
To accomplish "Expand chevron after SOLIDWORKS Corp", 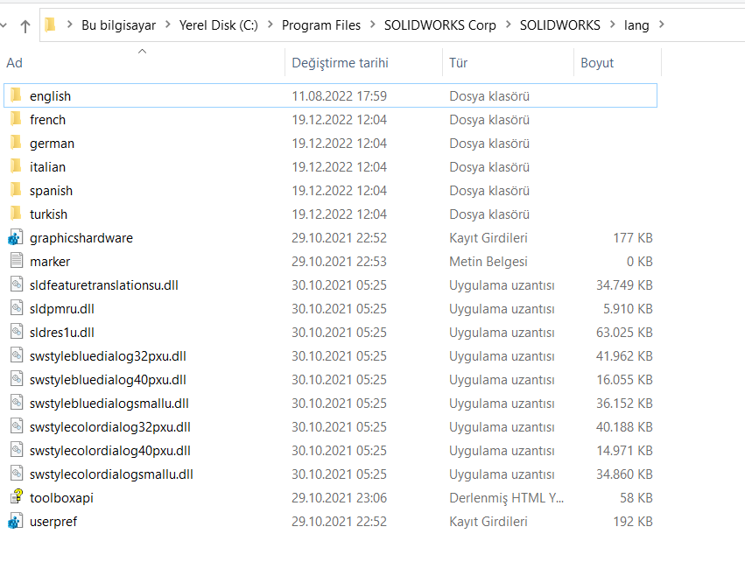I will click(x=509, y=25).
